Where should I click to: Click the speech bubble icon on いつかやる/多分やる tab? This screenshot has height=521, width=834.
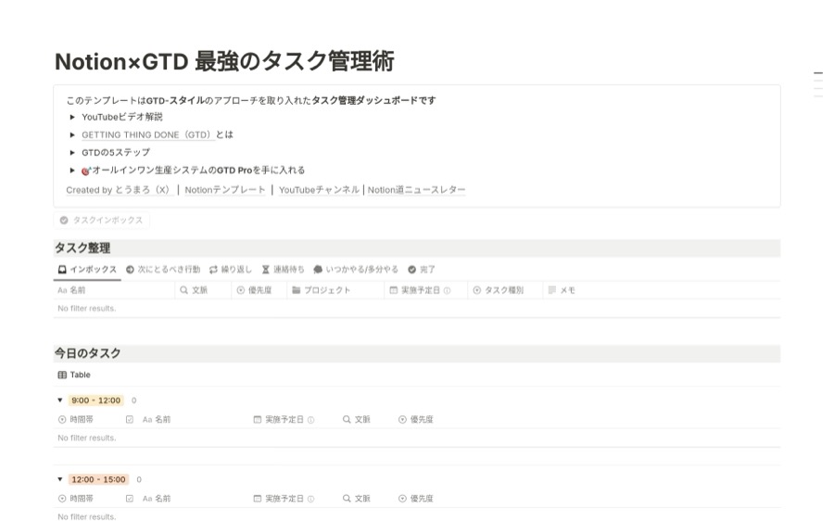pyautogui.click(x=318, y=270)
